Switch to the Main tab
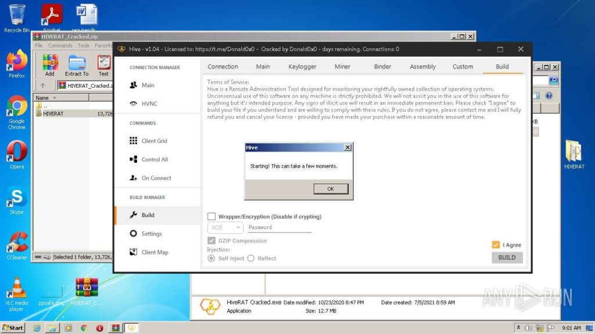The height and width of the screenshot is (334, 595). tap(263, 67)
